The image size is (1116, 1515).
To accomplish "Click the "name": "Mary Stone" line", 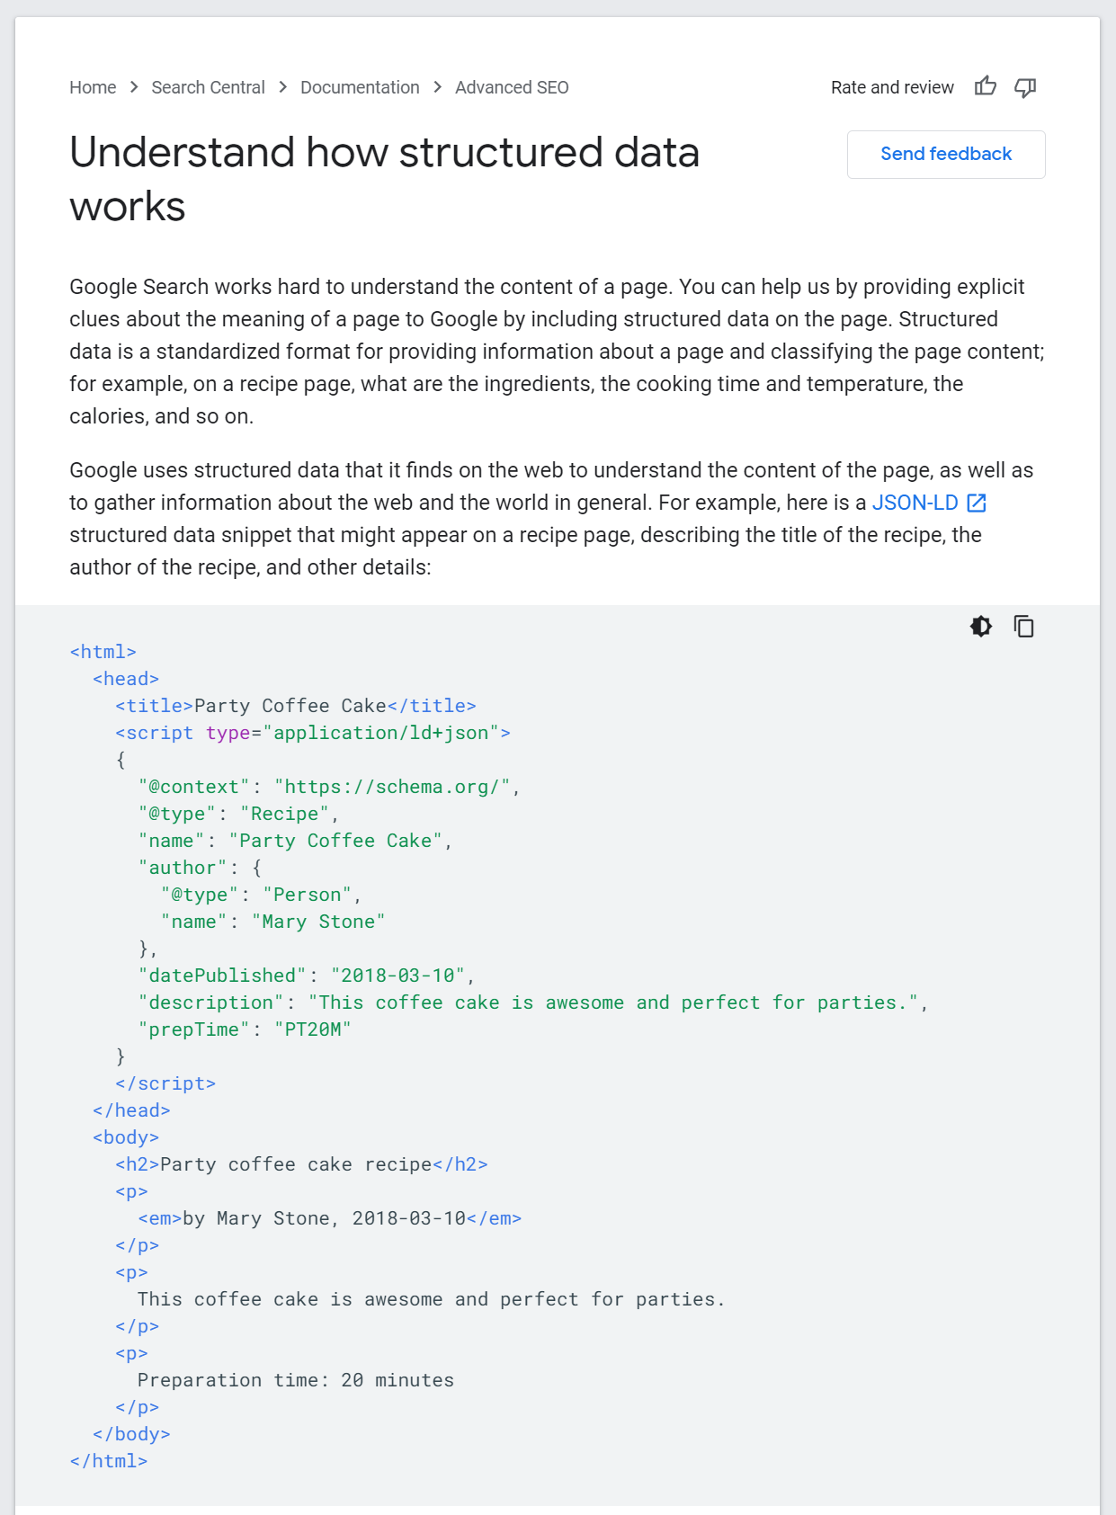I will click(x=272, y=922).
